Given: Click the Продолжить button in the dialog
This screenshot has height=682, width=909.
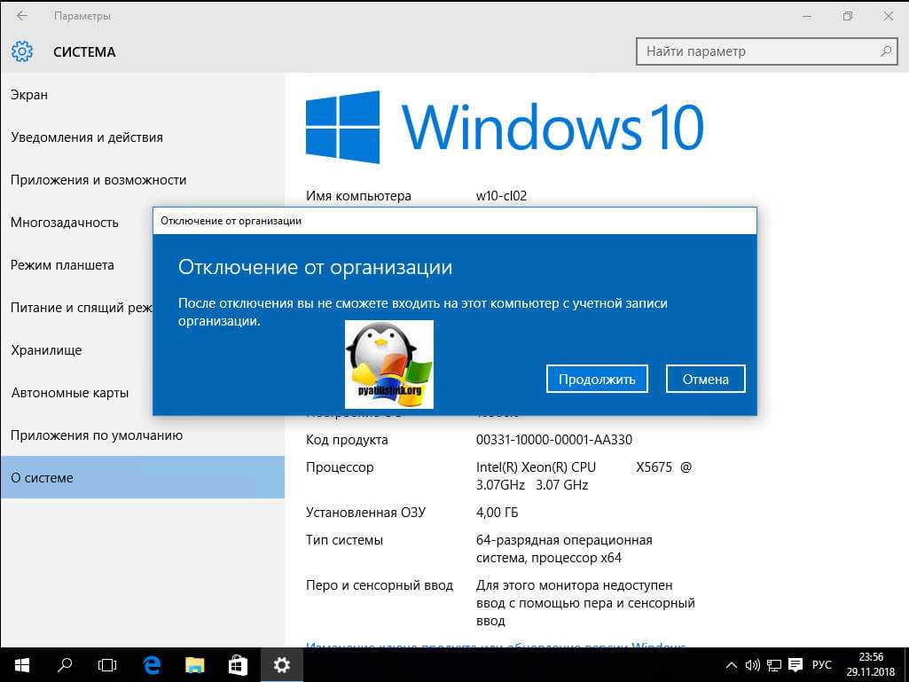Looking at the screenshot, I should pyautogui.click(x=597, y=379).
